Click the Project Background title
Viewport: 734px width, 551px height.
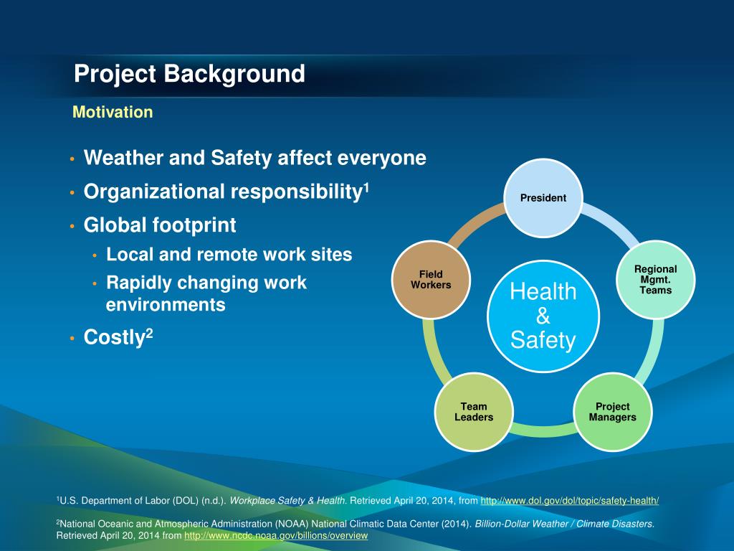[x=189, y=74]
